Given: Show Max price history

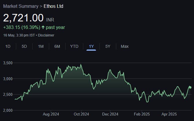Looking at the screenshot, I should pos(125,46).
